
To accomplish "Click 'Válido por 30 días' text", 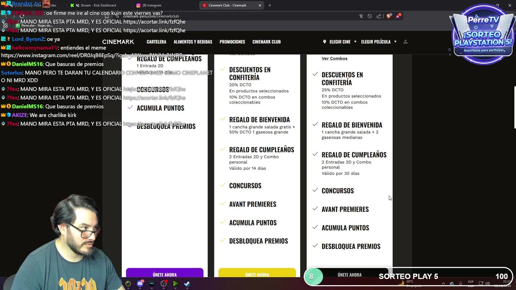I will click(x=340, y=173).
